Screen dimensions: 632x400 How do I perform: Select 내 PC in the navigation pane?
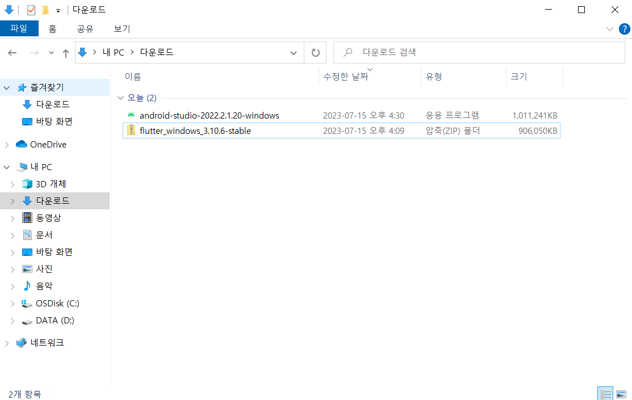point(41,167)
